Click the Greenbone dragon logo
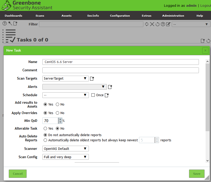This screenshot has height=182, width=211. [x=6, y=5]
